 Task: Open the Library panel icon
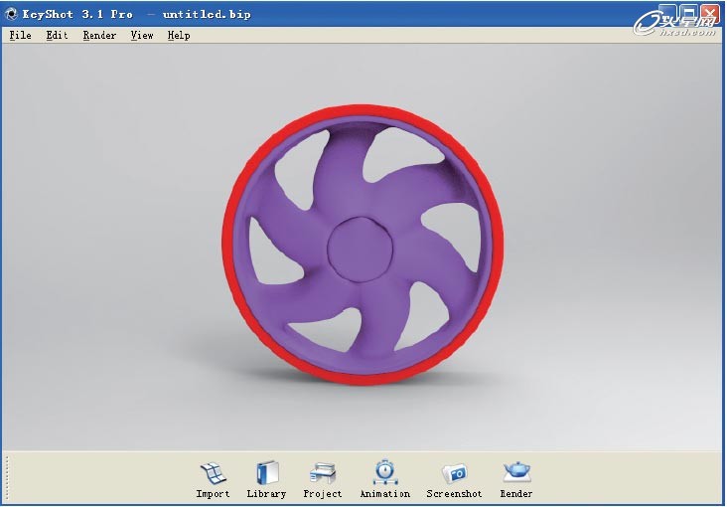[266, 473]
